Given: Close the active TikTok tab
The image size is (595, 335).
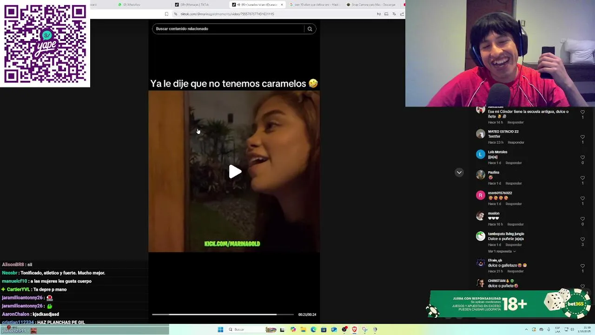Looking at the screenshot, I should [282, 5].
